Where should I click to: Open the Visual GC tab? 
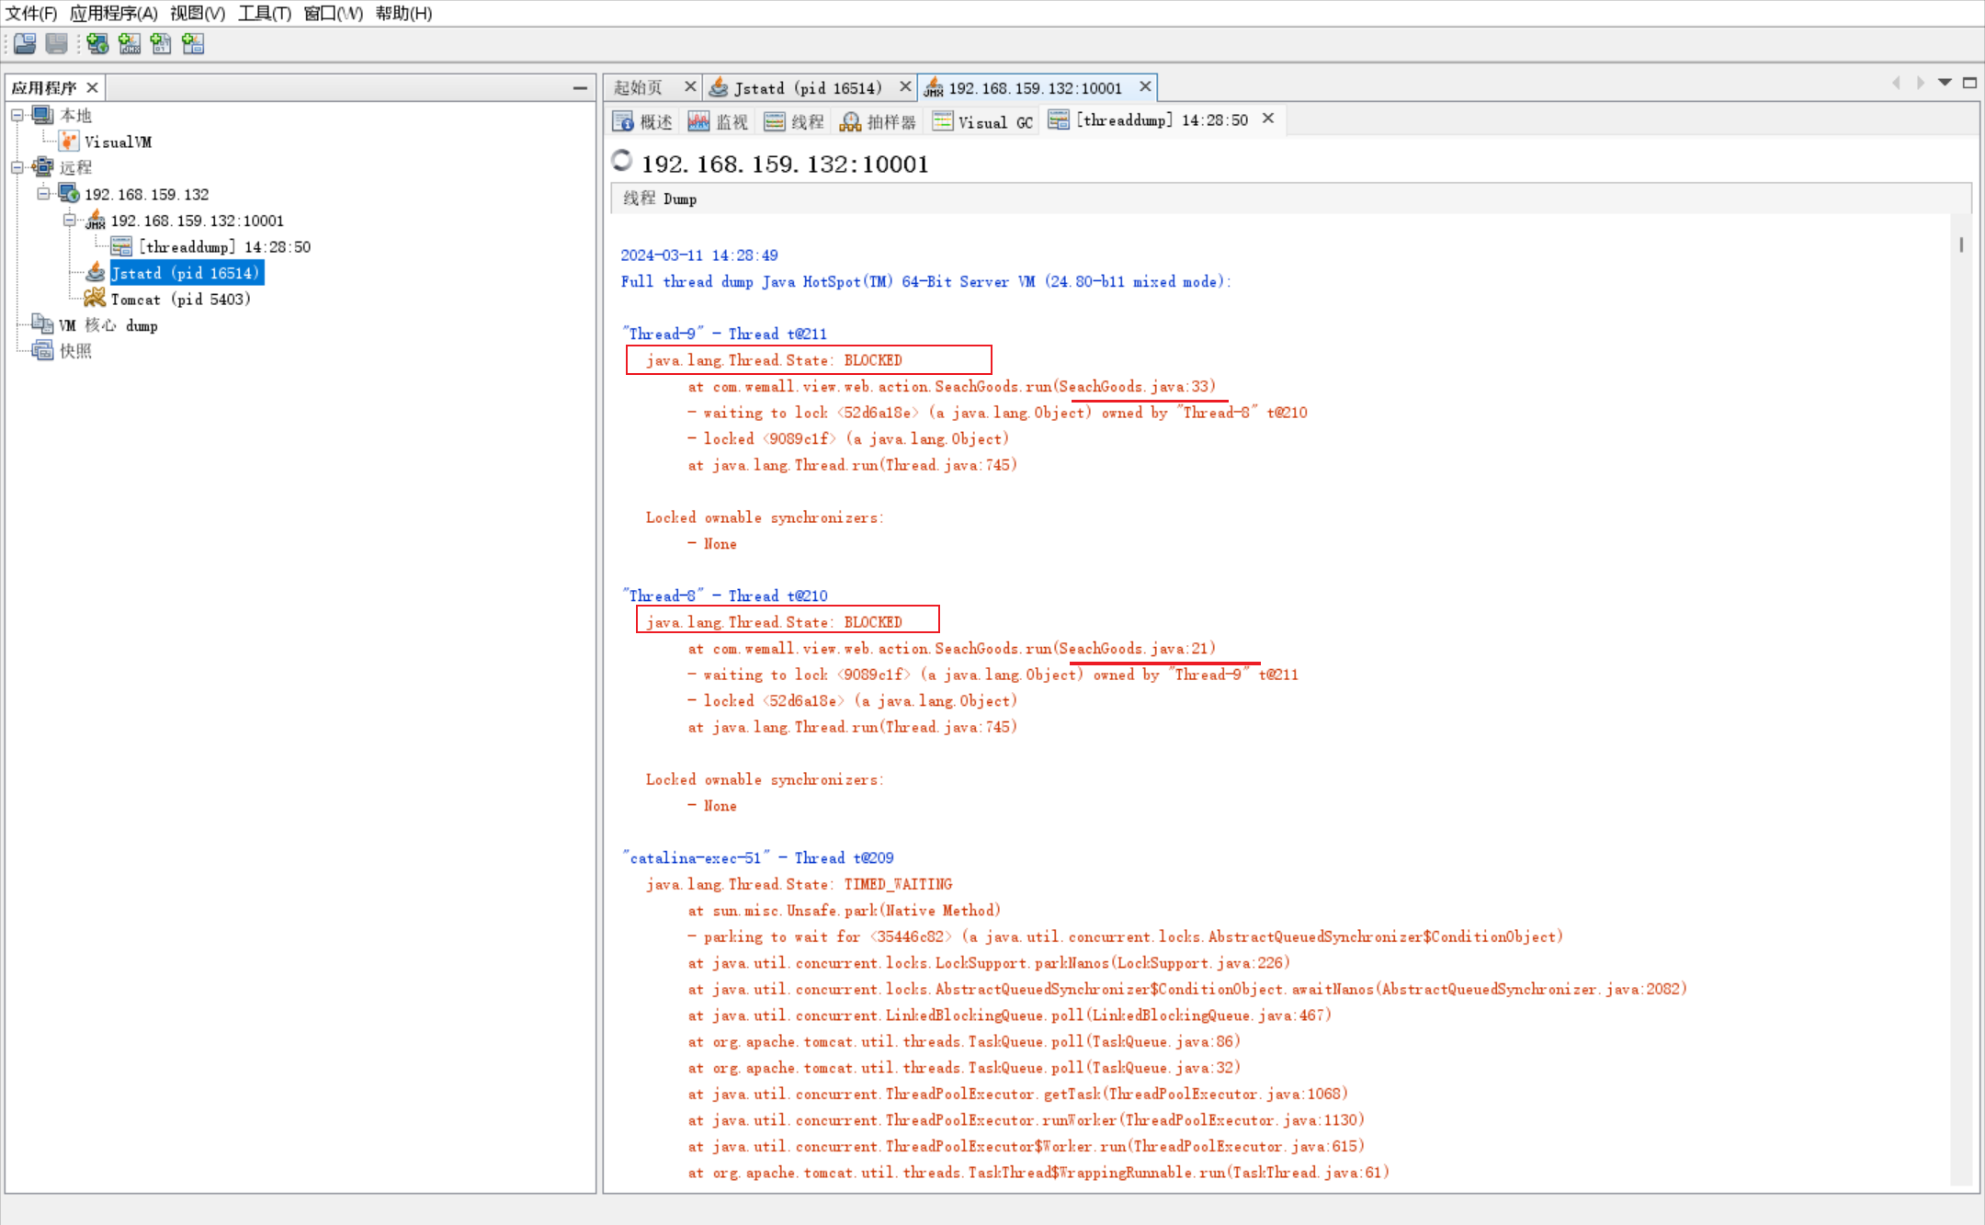pos(983,121)
